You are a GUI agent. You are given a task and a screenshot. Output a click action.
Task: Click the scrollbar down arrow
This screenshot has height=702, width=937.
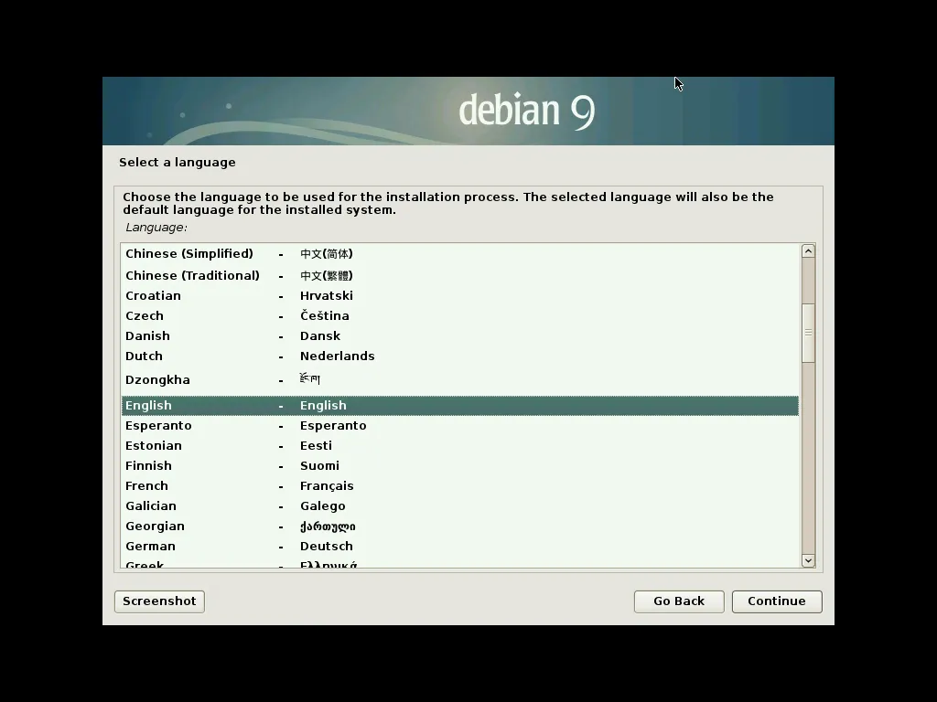click(808, 560)
